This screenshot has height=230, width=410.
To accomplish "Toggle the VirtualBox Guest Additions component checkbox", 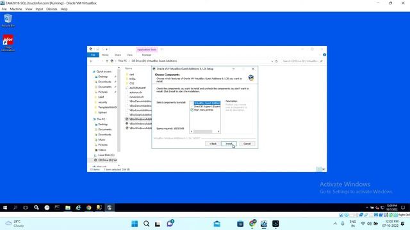I will (192, 103).
